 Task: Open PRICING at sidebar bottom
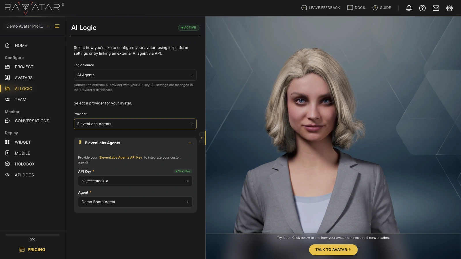32,250
